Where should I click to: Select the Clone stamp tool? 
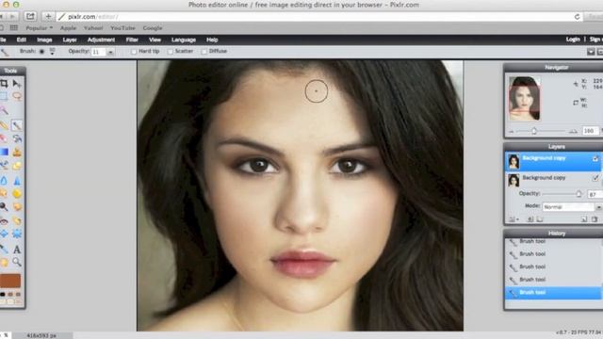17,153
